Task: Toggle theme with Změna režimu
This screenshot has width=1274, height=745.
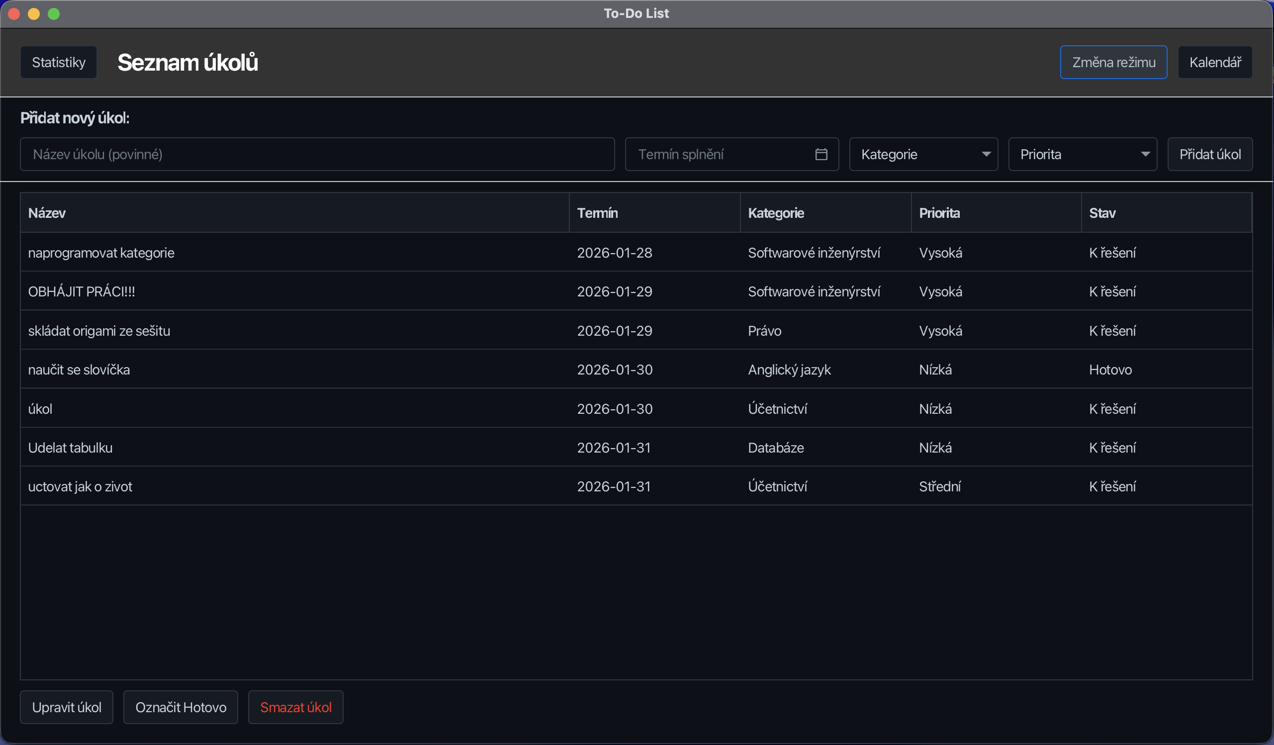Action: (x=1113, y=62)
